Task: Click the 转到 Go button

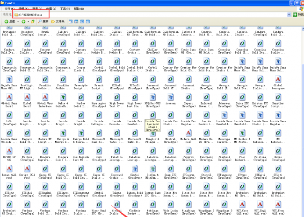Action: click(x=298, y=14)
